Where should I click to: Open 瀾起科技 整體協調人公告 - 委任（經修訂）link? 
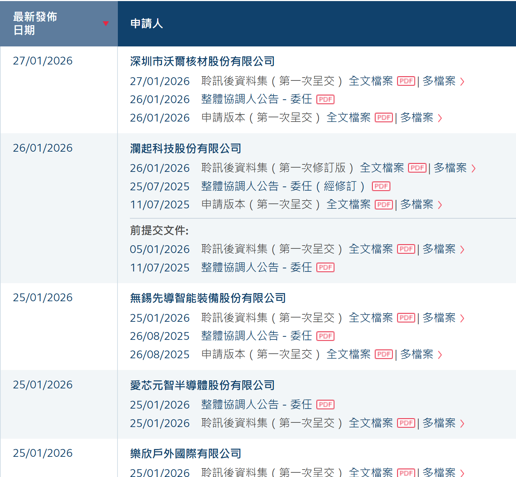tap(282, 186)
